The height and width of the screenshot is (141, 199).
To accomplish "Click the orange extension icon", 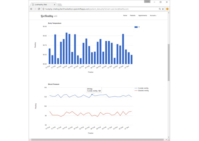I will click(168, 9).
